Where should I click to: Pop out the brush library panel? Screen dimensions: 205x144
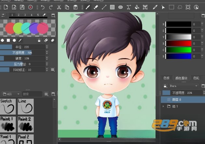pos(53,94)
